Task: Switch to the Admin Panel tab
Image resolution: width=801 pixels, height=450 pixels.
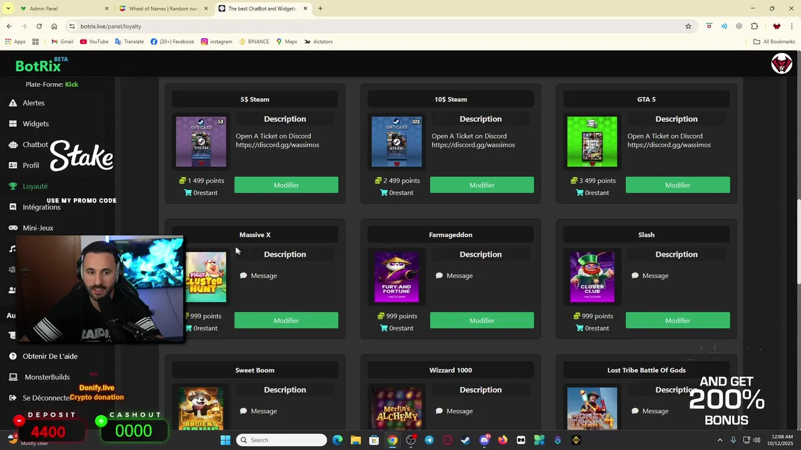Action: 61,9
